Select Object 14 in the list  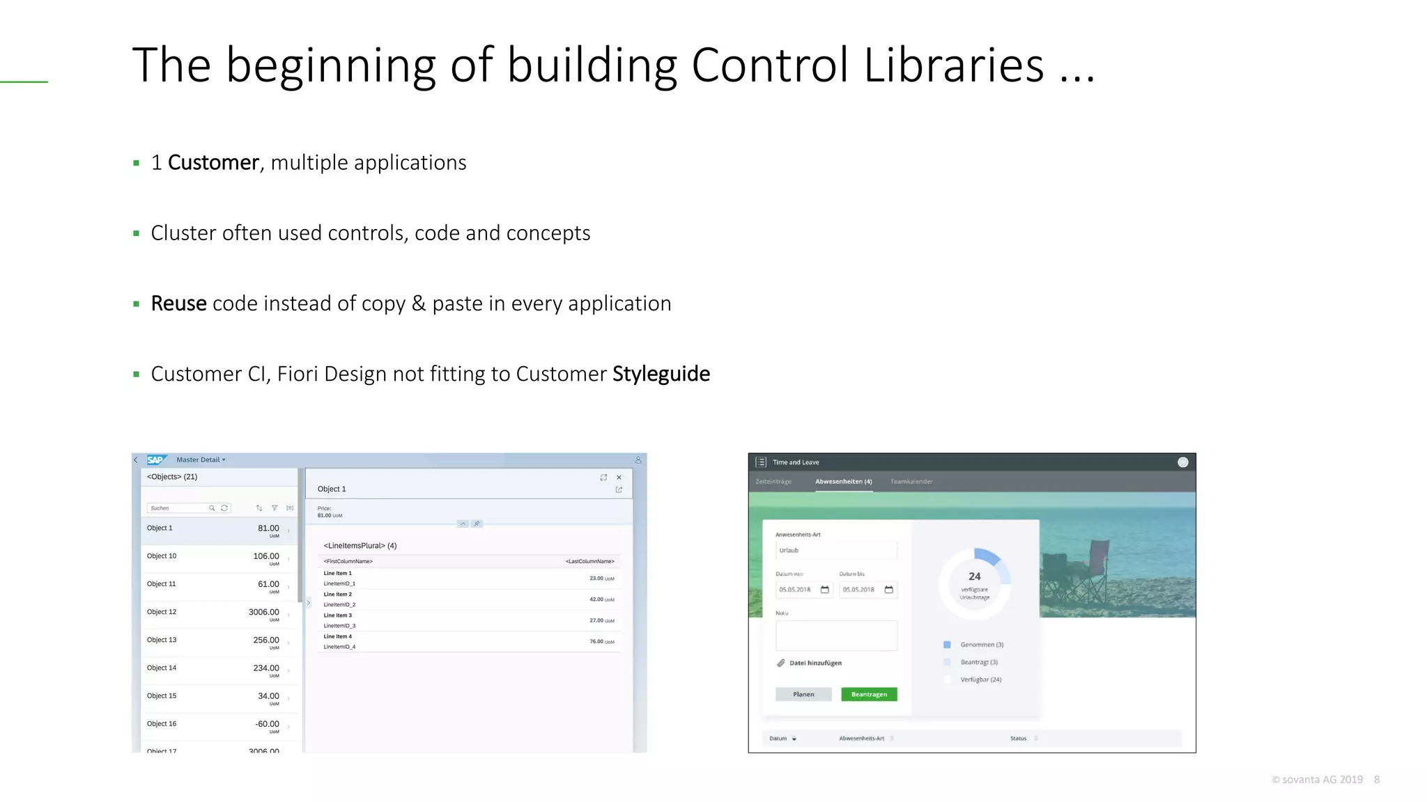[x=219, y=670]
